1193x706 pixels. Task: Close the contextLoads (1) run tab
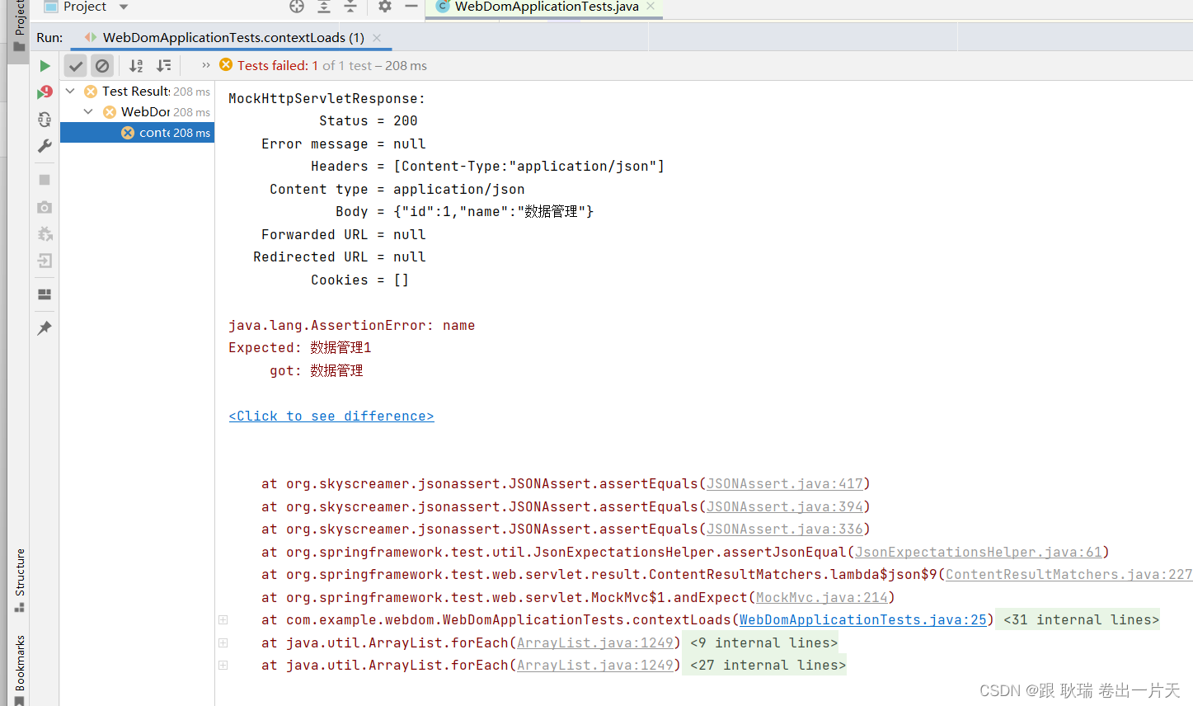377,38
